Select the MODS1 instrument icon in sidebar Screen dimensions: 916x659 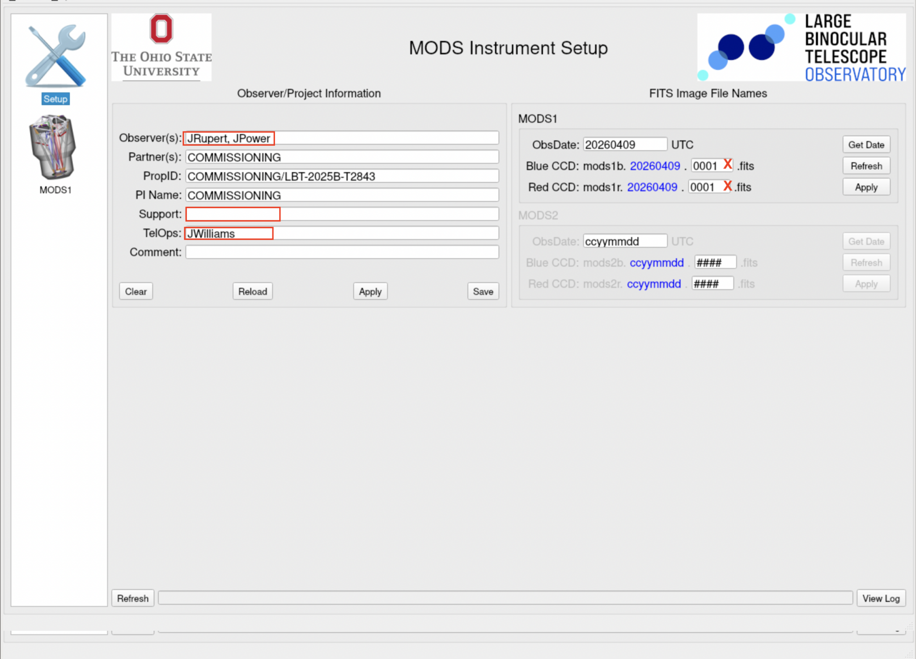[x=53, y=147]
